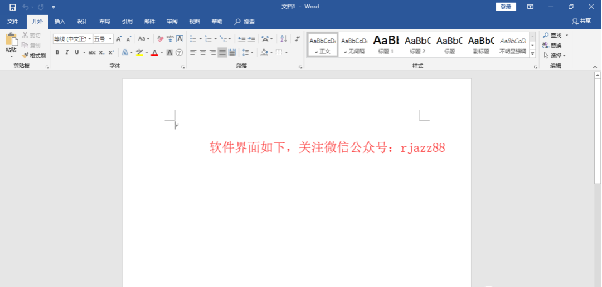Expand the underline style dropdown arrow

[84, 52]
